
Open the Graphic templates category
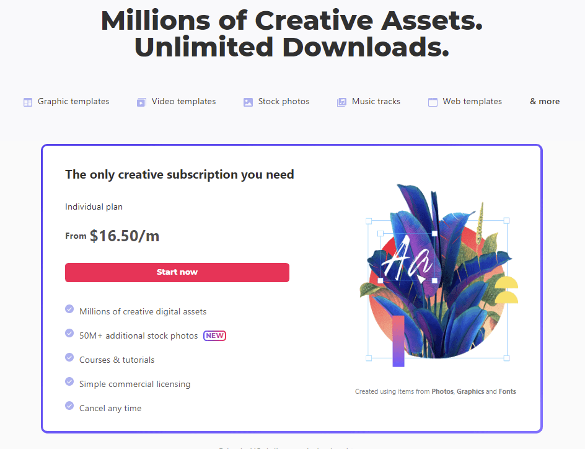pyautogui.click(x=73, y=102)
